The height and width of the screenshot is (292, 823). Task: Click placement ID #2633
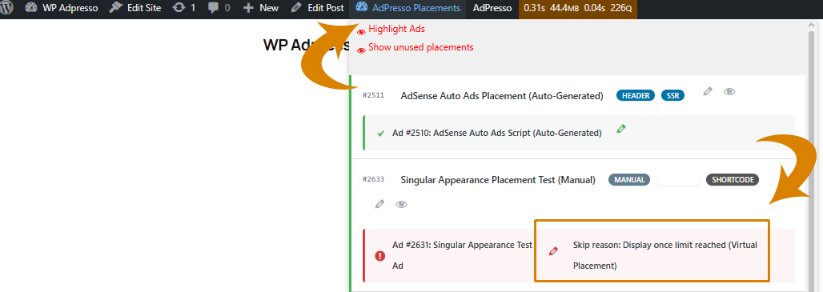[373, 179]
